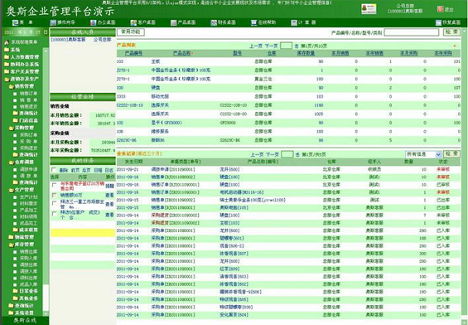The image size is (468, 325).
Task: Check the box beside 销售额30万 task
Action: tap(54, 195)
